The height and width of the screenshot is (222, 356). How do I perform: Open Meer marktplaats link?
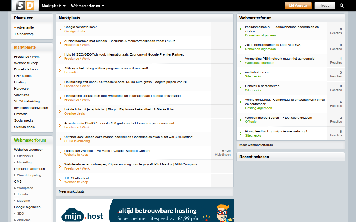point(71,191)
